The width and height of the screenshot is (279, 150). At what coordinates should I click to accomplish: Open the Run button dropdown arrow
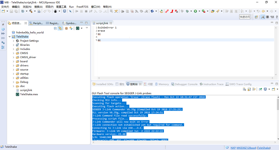(199, 11)
